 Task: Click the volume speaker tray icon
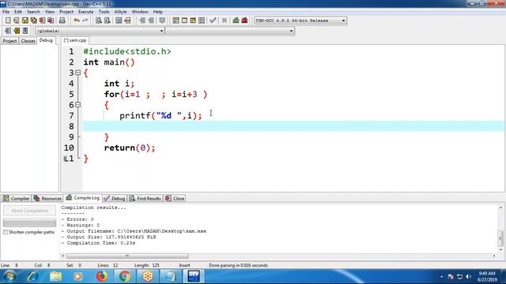[x=469, y=277]
